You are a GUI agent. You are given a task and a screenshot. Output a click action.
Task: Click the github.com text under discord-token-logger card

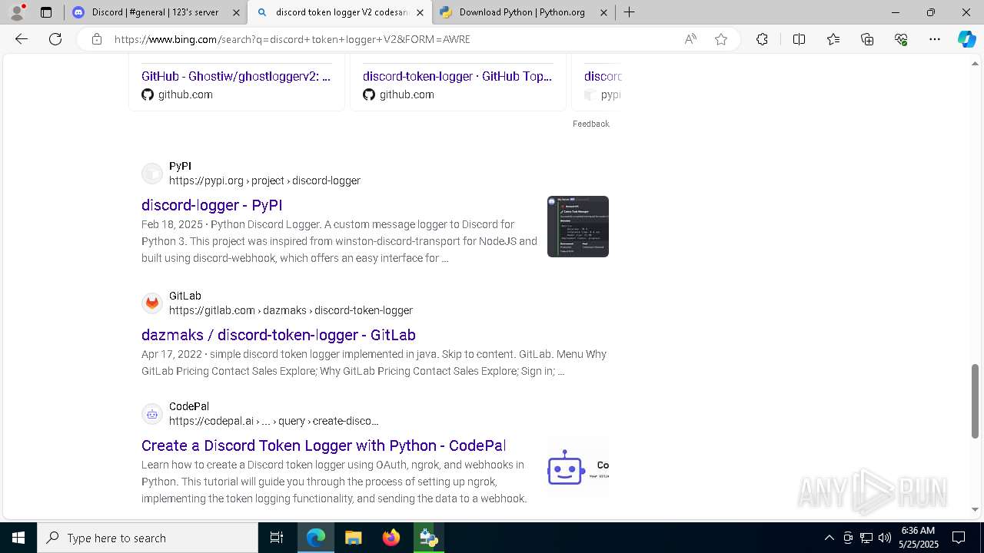[x=407, y=94]
